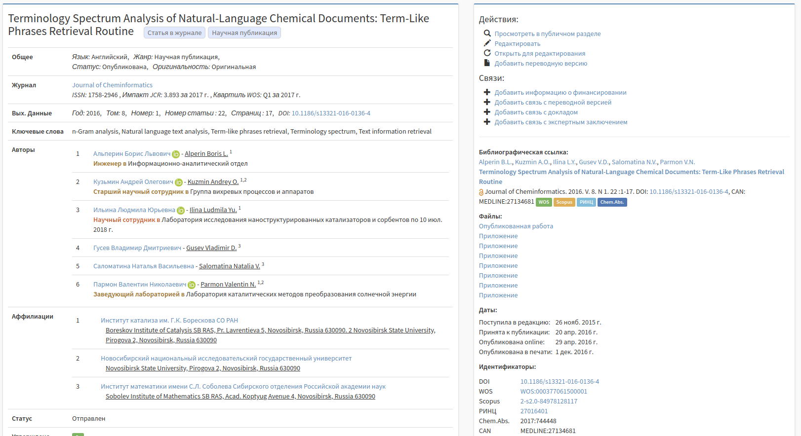Click the file icon to add translated version
Viewport: 801px width, 436px height.
[487, 63]
